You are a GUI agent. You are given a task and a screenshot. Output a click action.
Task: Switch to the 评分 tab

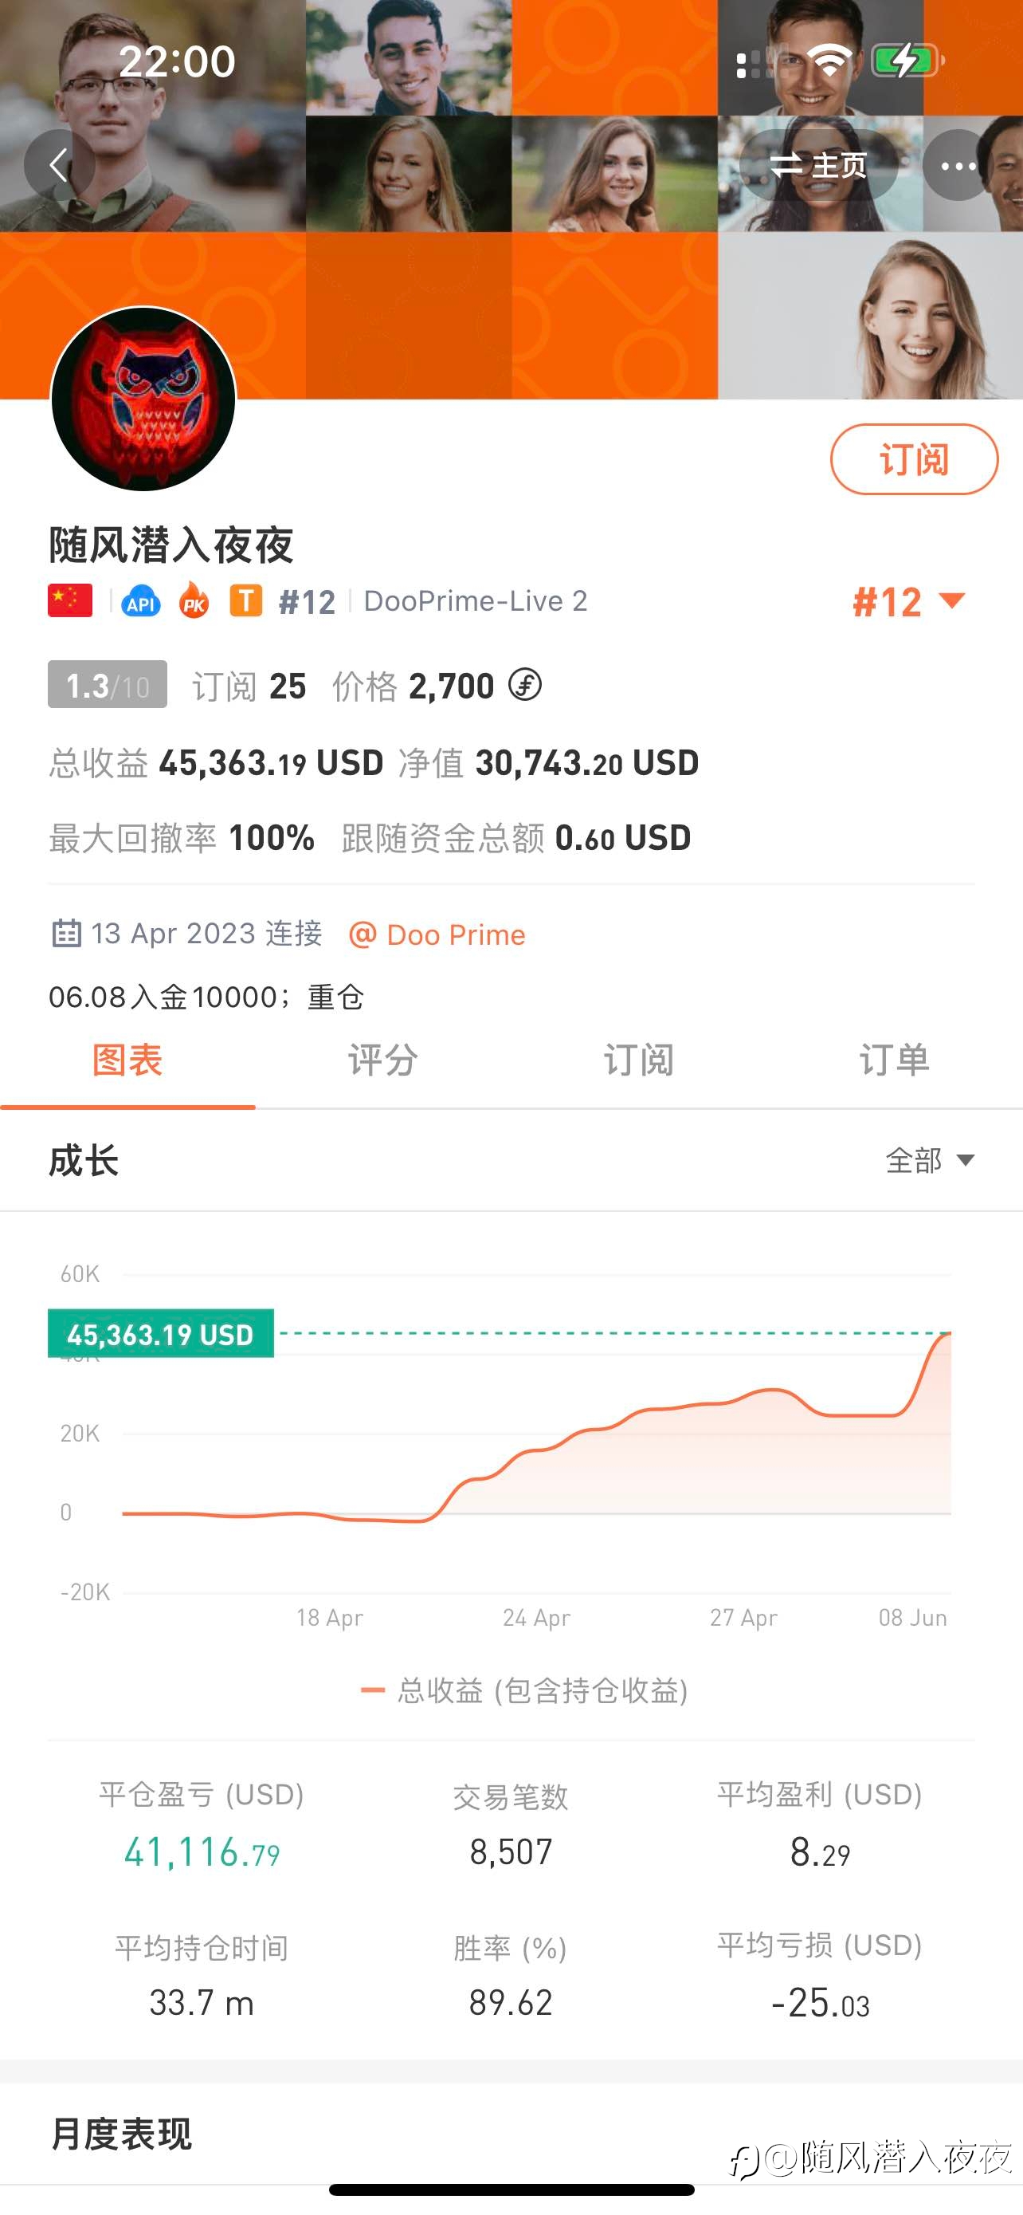pyautogui.click(x=383, y=1060)
